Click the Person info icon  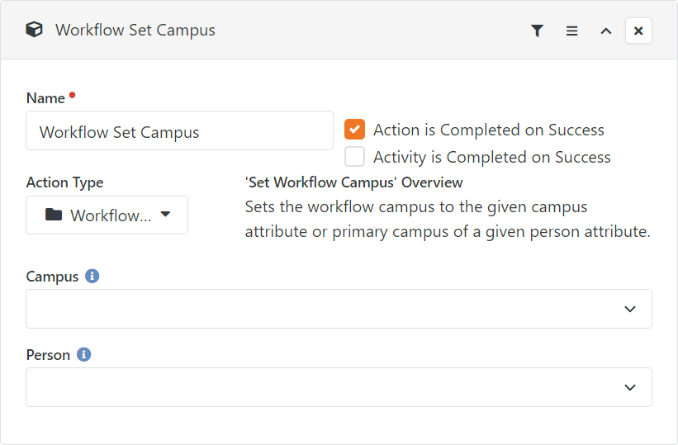point(84,354)
